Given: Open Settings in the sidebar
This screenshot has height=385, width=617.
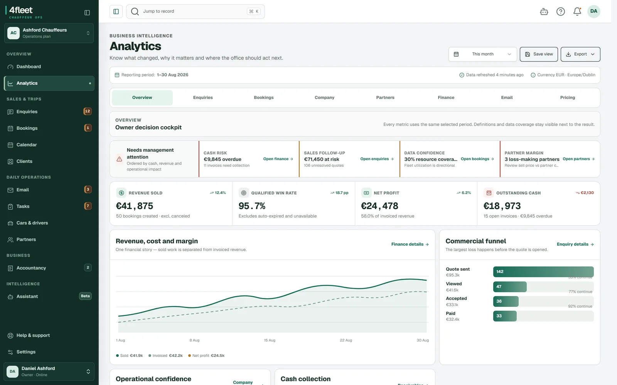Looking at the screenshot, I should (49, 352).
